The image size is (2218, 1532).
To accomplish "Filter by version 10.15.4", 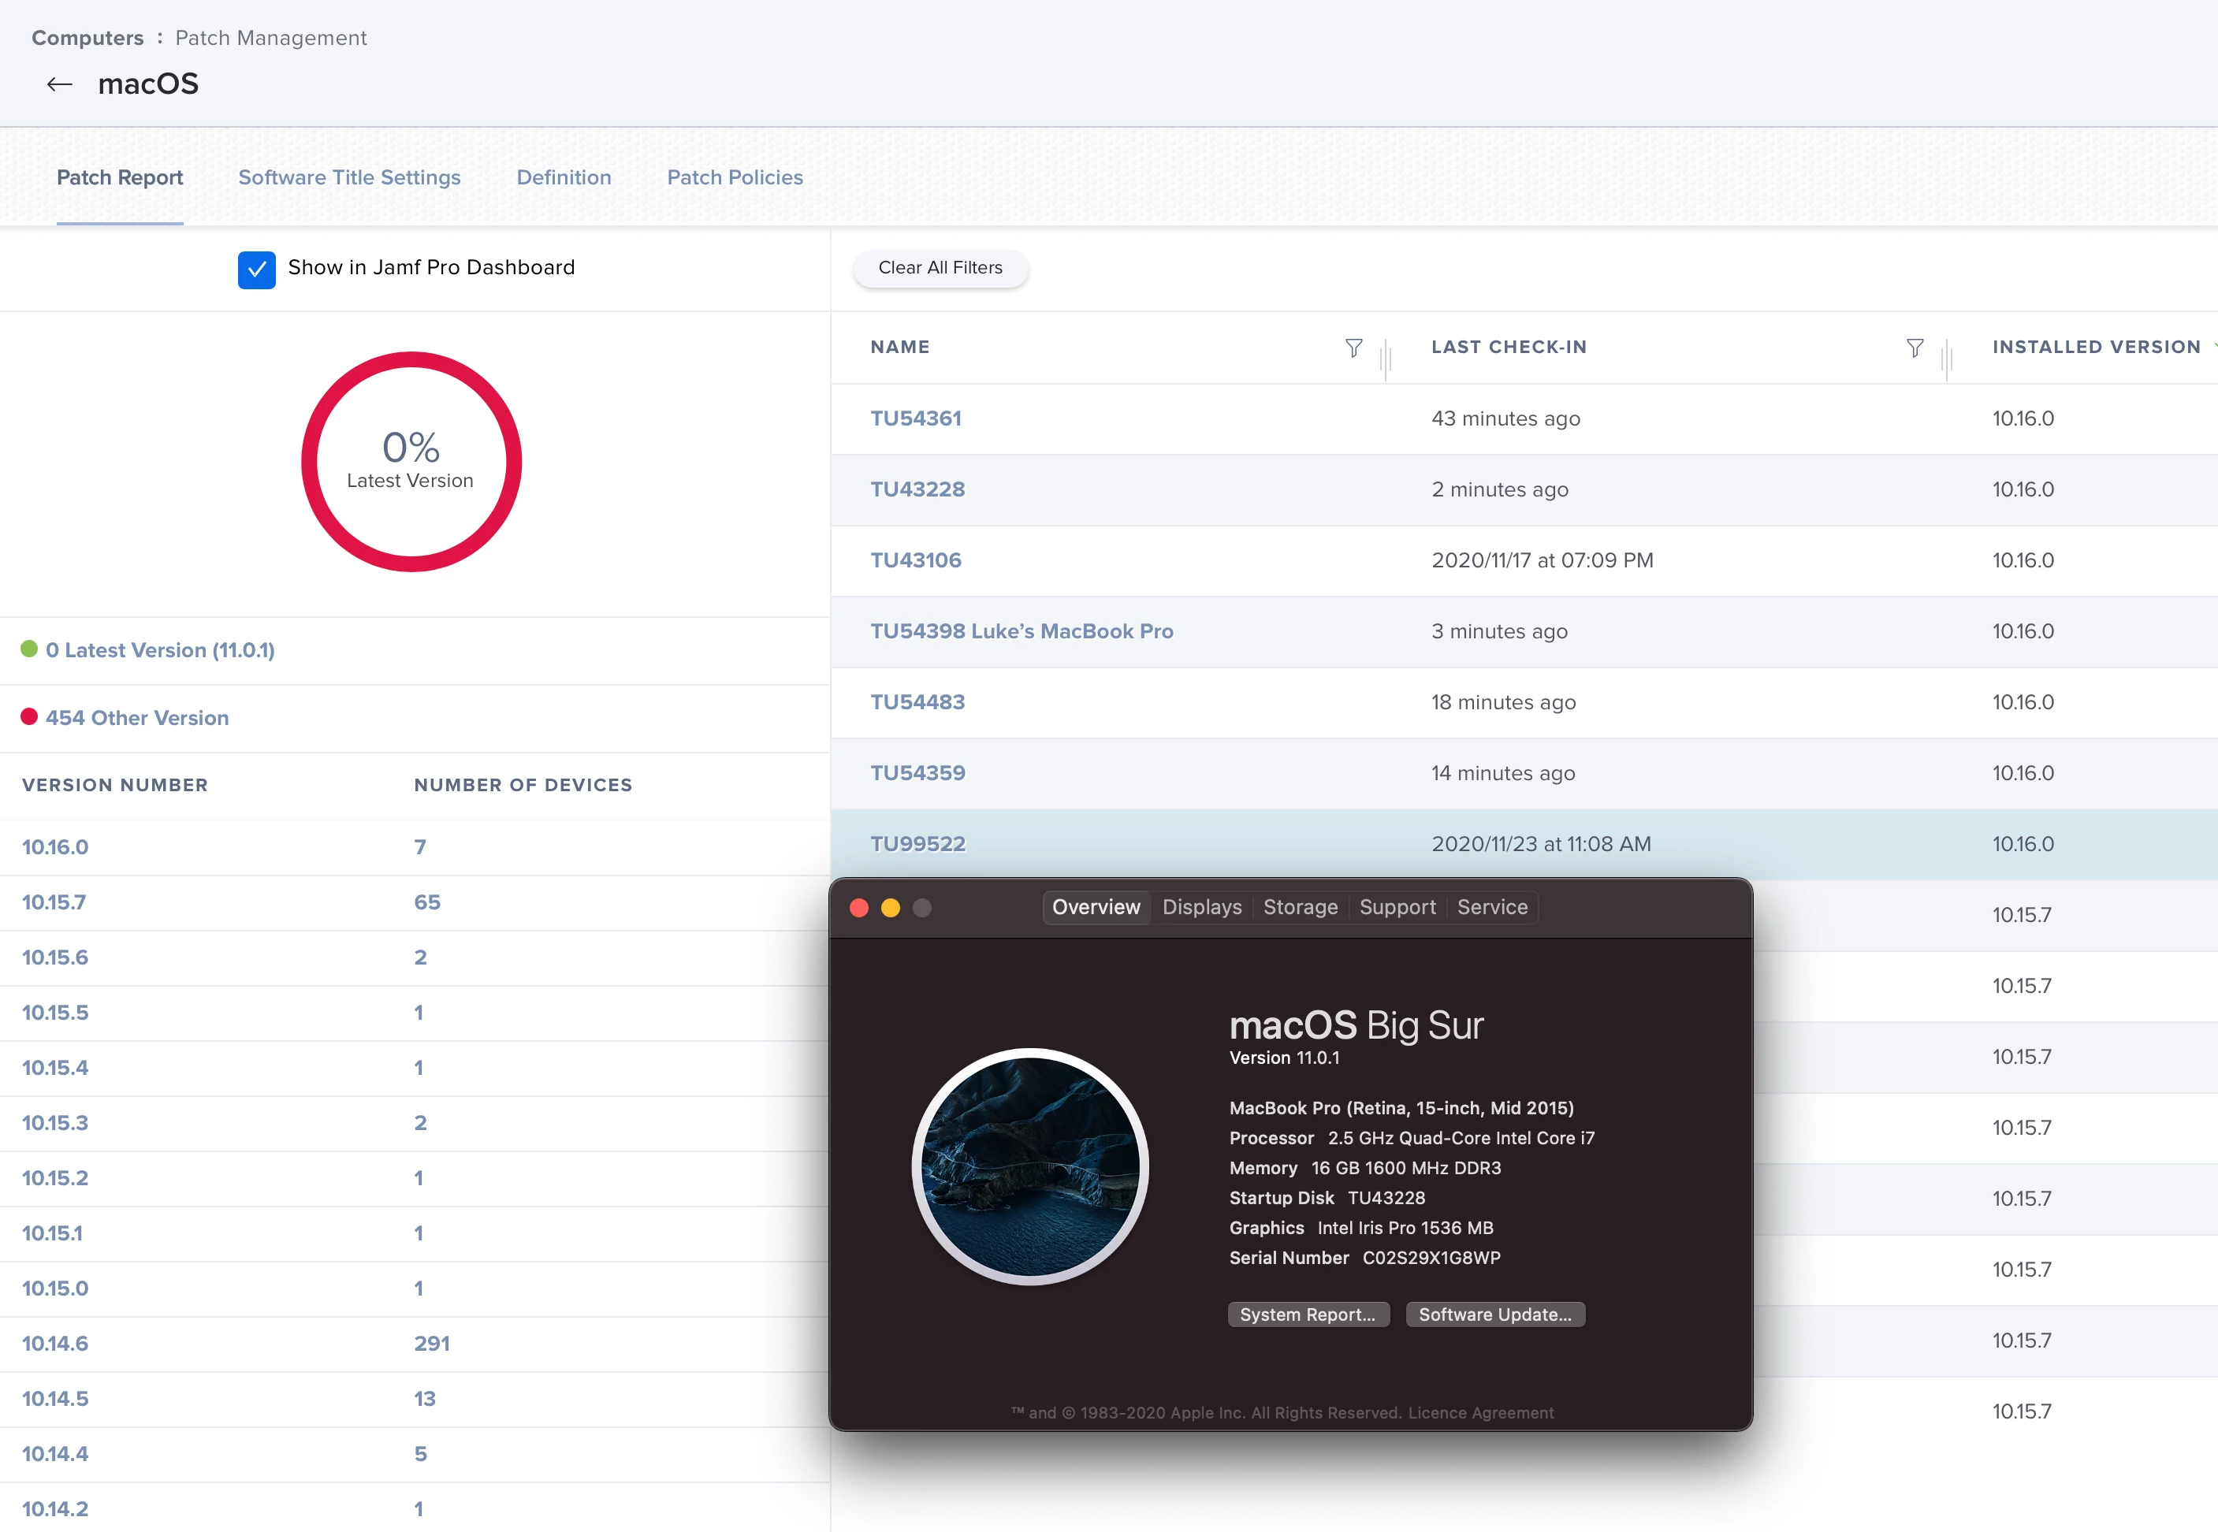I will point(54,1067).
